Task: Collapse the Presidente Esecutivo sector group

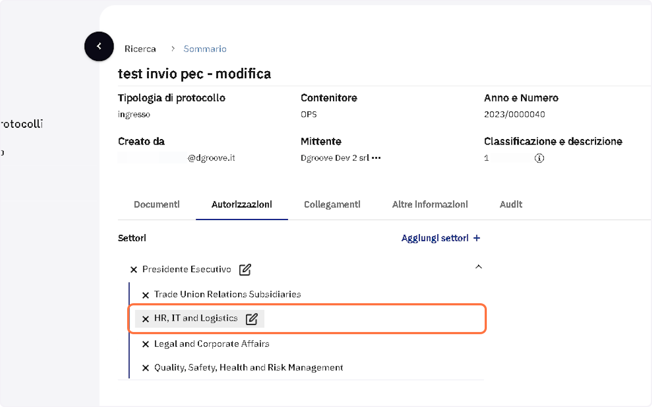Action: click(x=478, y=267)
